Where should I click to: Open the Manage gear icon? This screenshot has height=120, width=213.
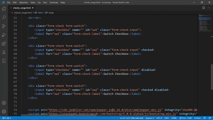pyautogui.click(x=4, y=112)
